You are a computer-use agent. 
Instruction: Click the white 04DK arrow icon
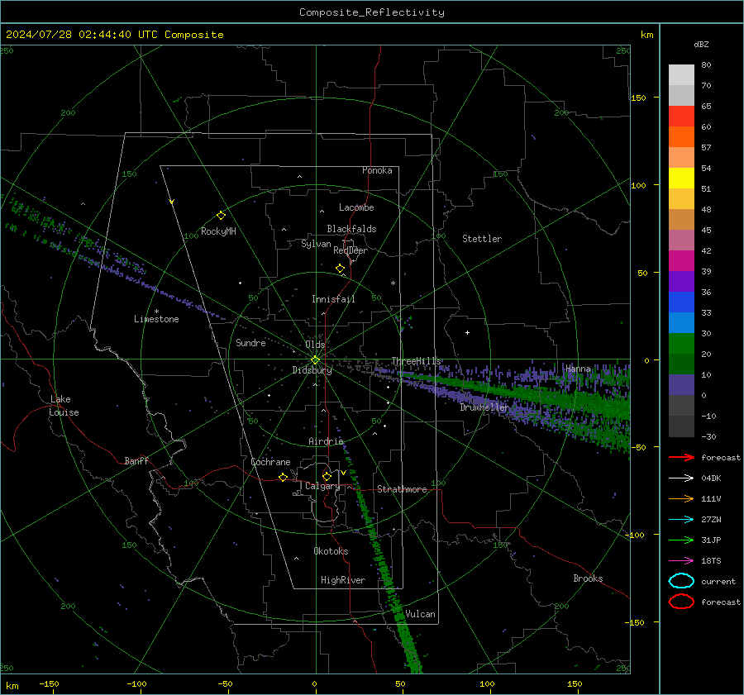(681, 478)
